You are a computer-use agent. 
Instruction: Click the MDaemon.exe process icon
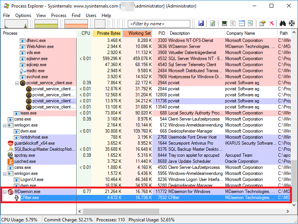click(x=11, y=192)
